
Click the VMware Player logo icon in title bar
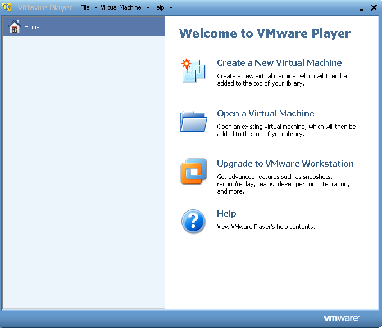tap(7, 7)
